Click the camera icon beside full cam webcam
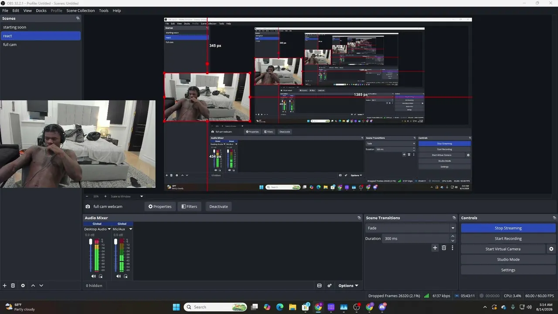Image resolution: width=558 pixels, height=314 pixels. pyautogui.click(x=88, y=207)
